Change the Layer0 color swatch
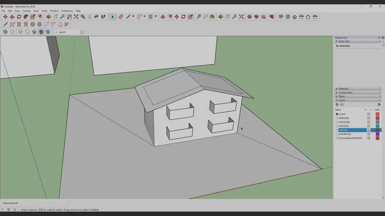This screenshot has width=385, height=216. click(377, 114)
